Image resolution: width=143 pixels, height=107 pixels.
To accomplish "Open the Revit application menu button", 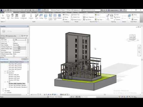I will tap(2, 11).
